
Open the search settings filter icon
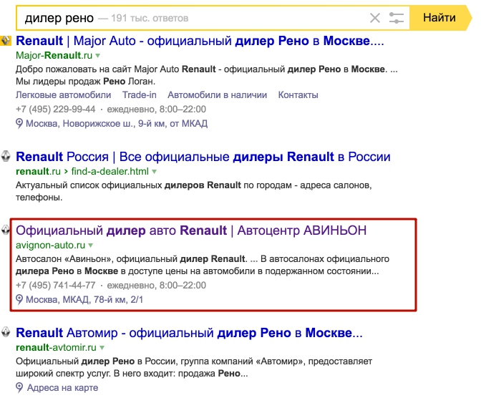pyautogui.click(x=397, y=18)
